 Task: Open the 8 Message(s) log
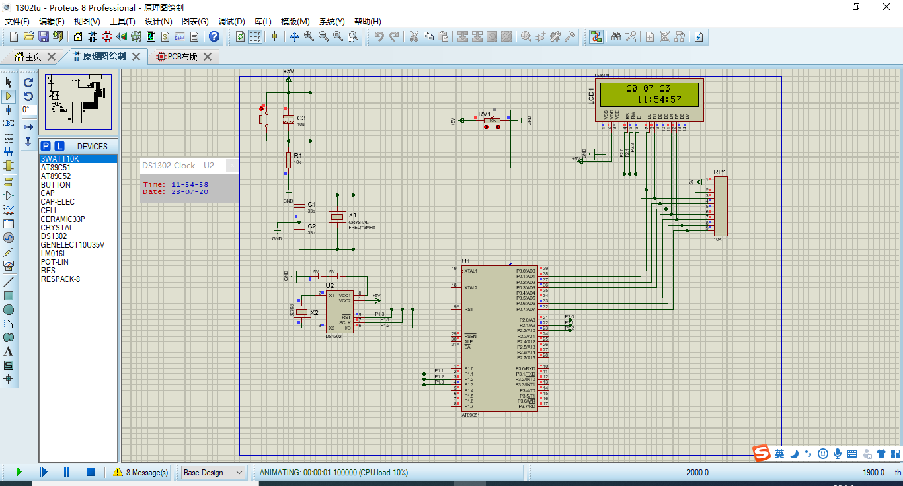(140, 473)
